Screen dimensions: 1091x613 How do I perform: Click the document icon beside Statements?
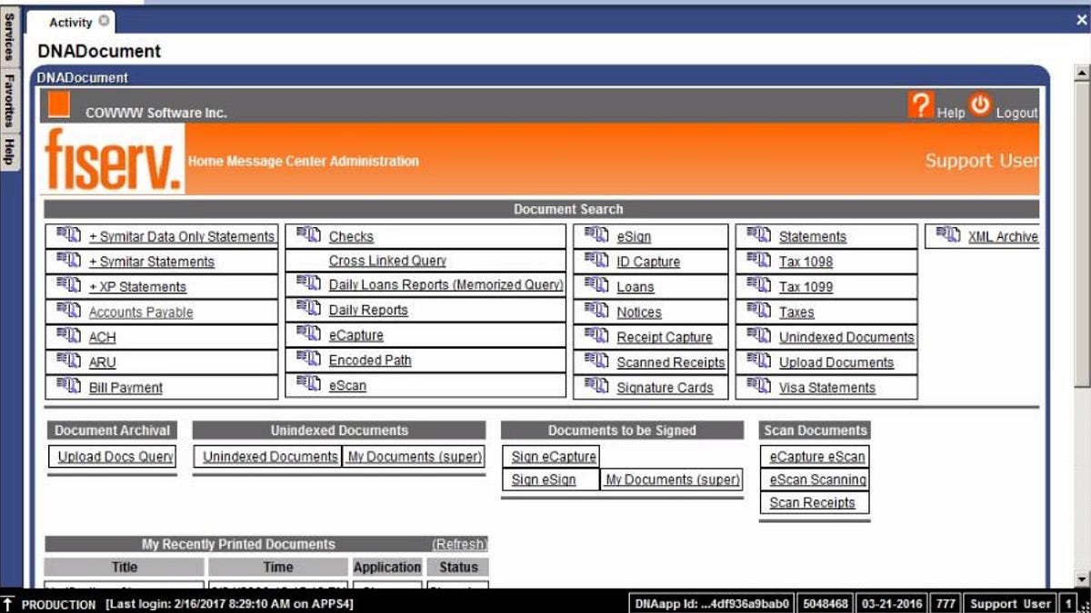pos(758,235)
